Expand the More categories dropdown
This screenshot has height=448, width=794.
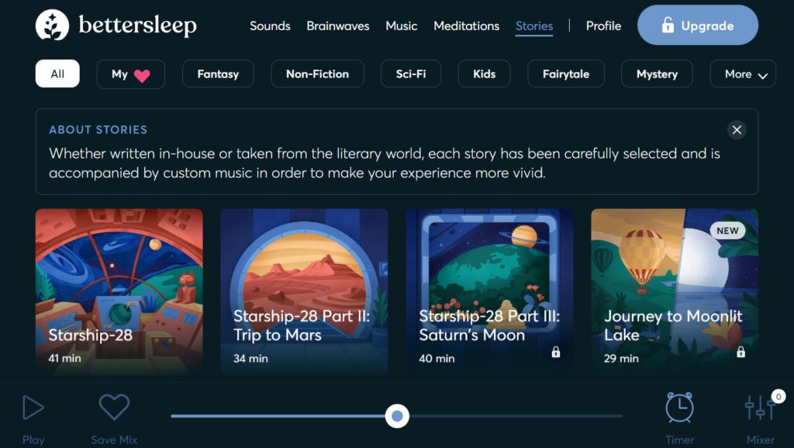pos(743,74)
